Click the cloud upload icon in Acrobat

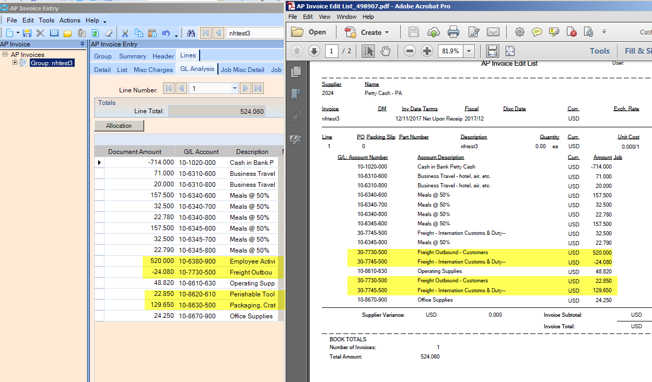[433, 32]
